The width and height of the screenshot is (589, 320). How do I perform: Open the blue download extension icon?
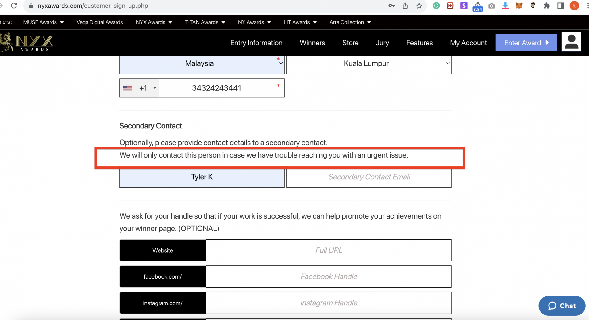tap(505, 6)
